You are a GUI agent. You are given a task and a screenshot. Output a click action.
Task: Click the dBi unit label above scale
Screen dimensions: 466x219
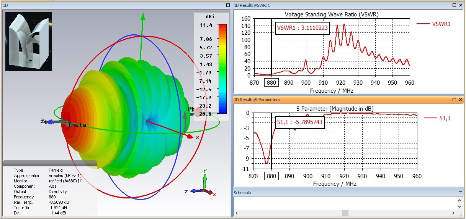[210, 17]
